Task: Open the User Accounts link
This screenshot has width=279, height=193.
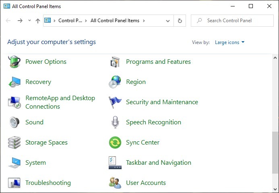Action: pos(146,183)
